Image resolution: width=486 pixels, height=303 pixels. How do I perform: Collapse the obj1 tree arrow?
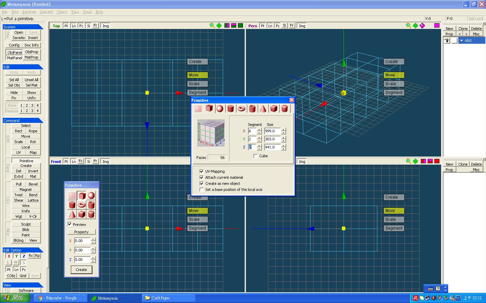tap(461, 40)
